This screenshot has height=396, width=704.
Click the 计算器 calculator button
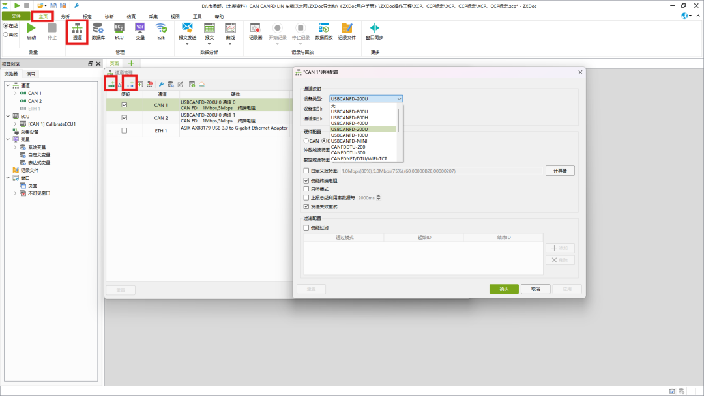(560, 171)
